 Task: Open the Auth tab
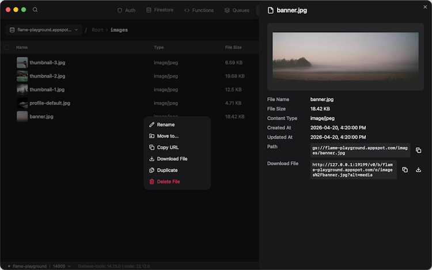(126, 10)
